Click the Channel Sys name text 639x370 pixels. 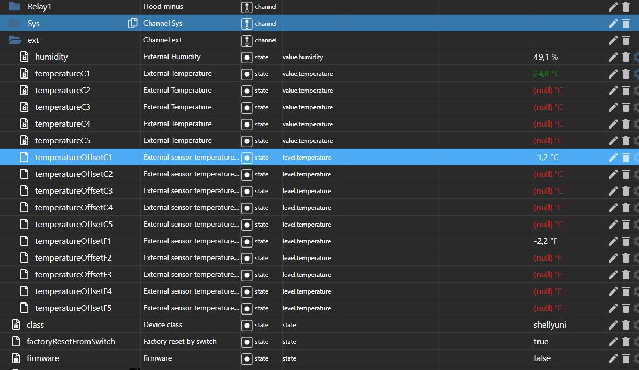pyautogui.click(x=163, y=23)
